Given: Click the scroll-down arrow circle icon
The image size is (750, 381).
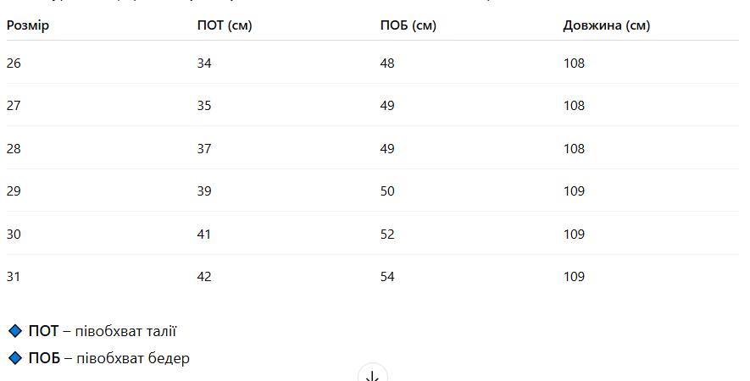Looking at the screenshot, I should 373,373.
